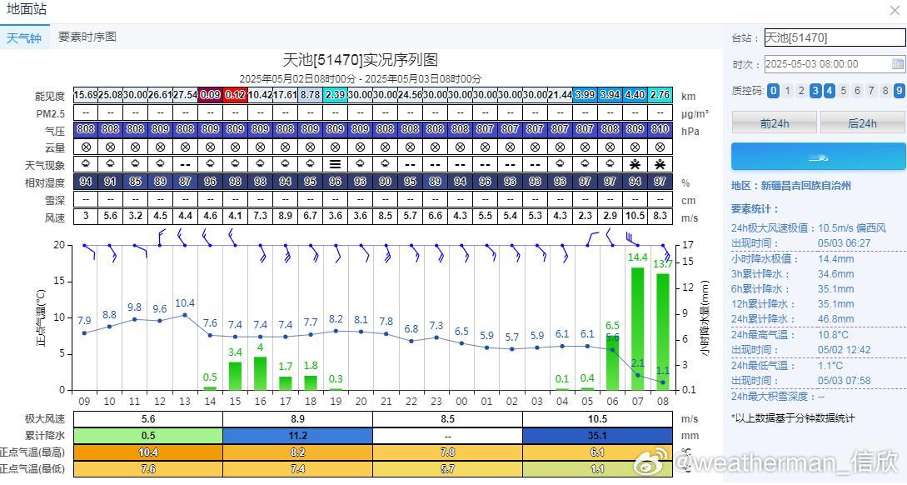Click the 10.8°C 24h maximum temperature value
The height and width of the screenshot is (485, 907).
tap(833, 334)
